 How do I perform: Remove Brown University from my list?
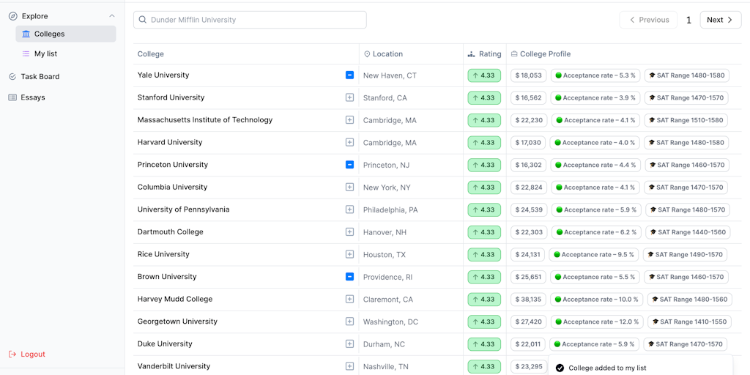[349, 276]
